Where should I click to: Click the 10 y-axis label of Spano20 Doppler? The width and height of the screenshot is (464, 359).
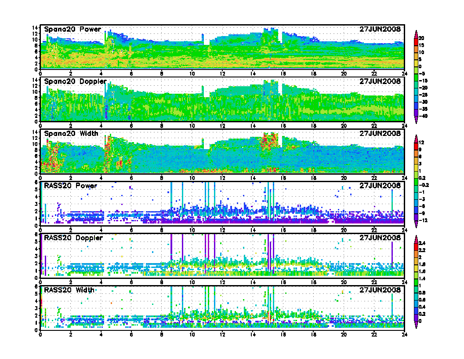[35, 92]
